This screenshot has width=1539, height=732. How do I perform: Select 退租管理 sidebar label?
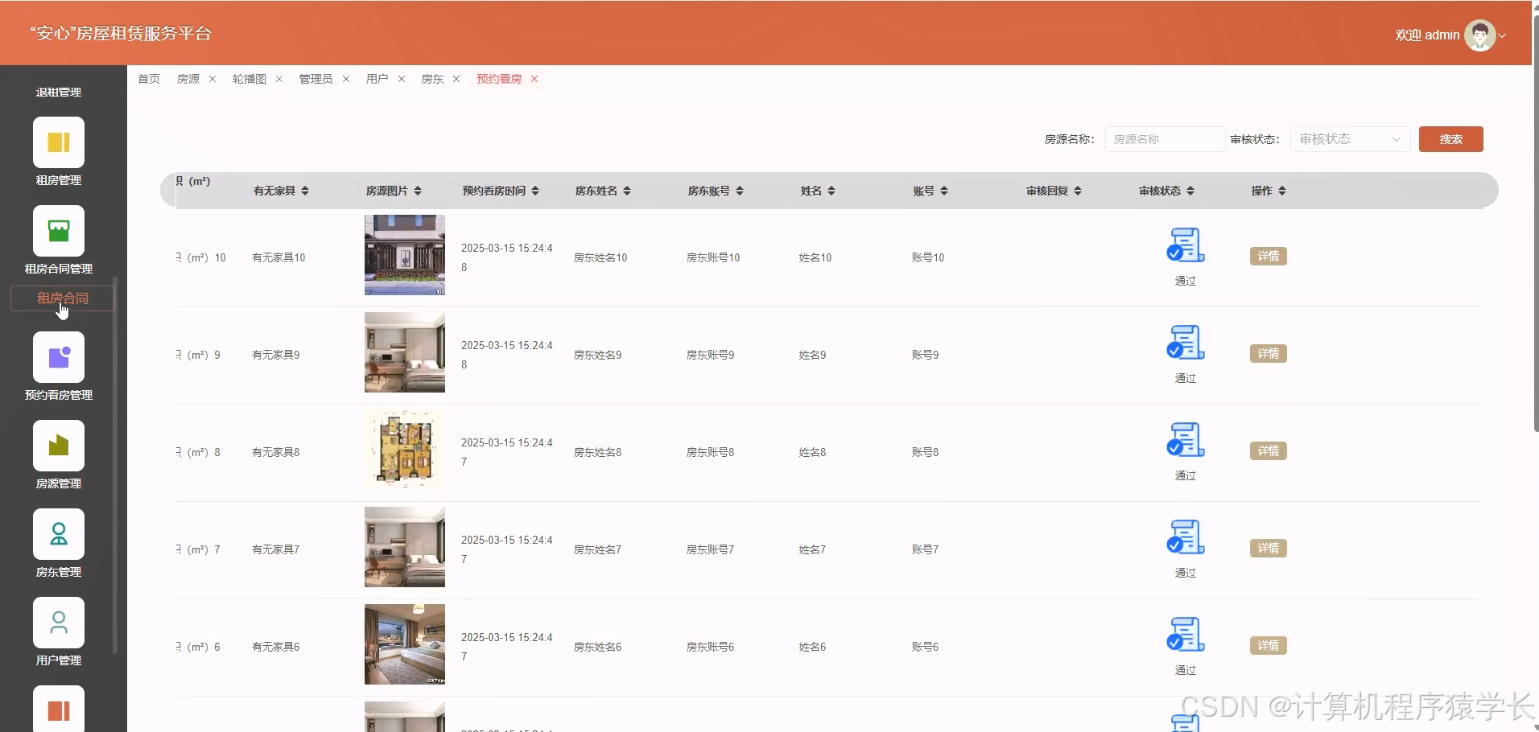[x=59, y=93]
